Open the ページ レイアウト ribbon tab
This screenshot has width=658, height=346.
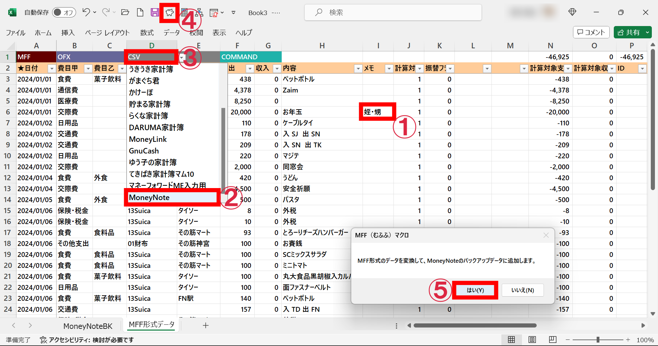107,33
